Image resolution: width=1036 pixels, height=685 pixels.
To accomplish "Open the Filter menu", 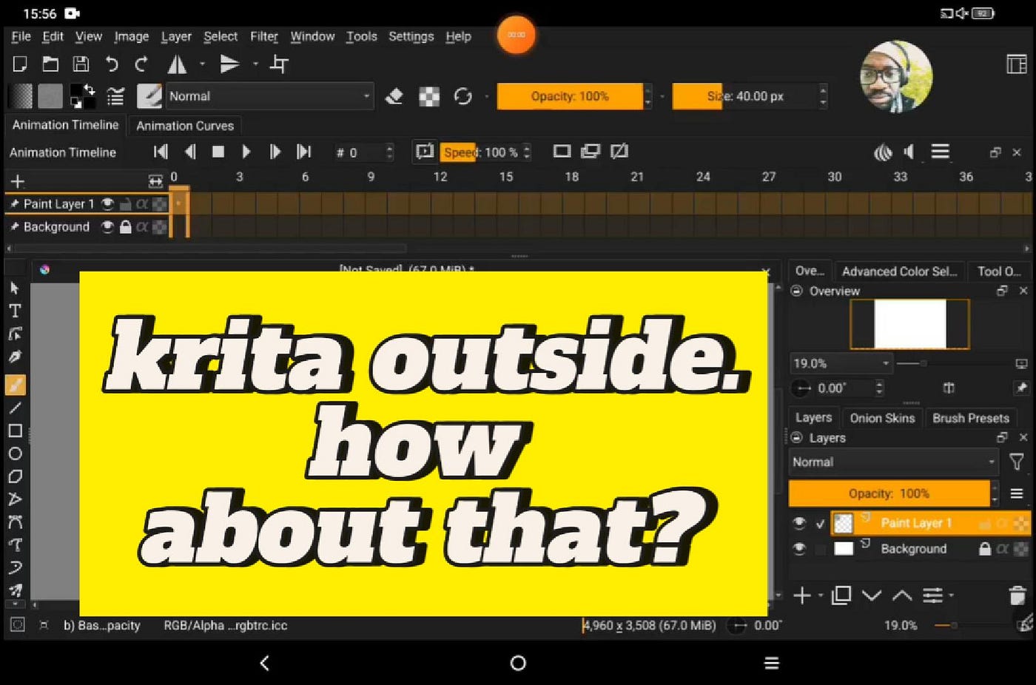I will click(x=263, y=36).
